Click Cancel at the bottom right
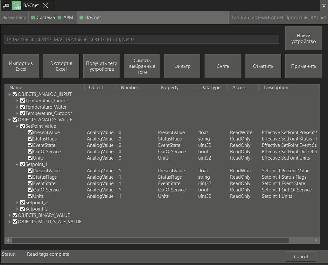Screen dimensions: 328x265 point(301,256)
